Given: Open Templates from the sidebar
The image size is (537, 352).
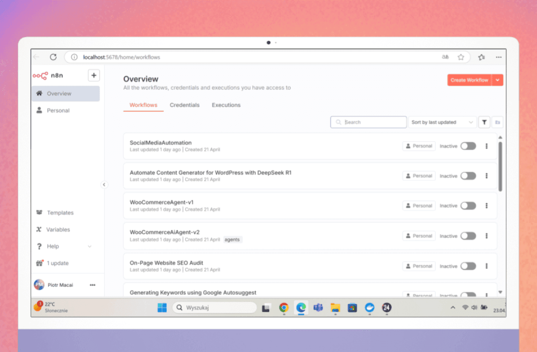Looking at the screenshot, I should 60,212.
